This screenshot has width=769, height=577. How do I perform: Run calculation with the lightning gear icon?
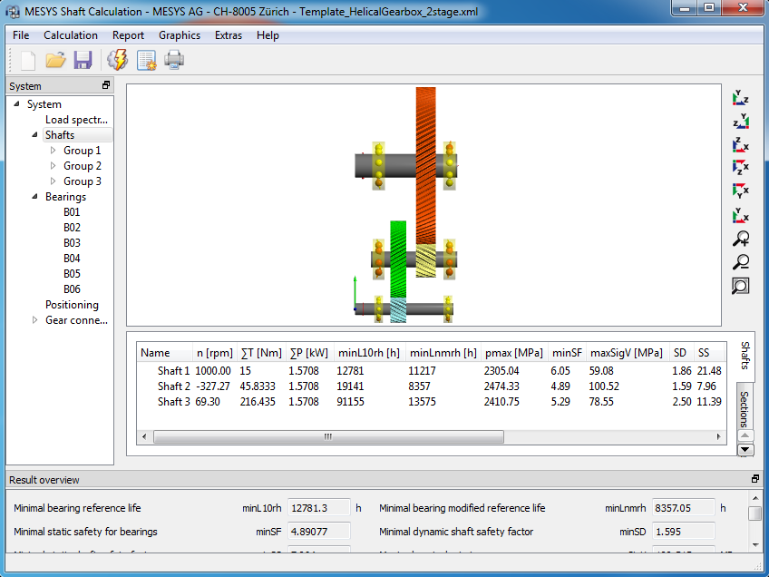[x=117, y=61]
